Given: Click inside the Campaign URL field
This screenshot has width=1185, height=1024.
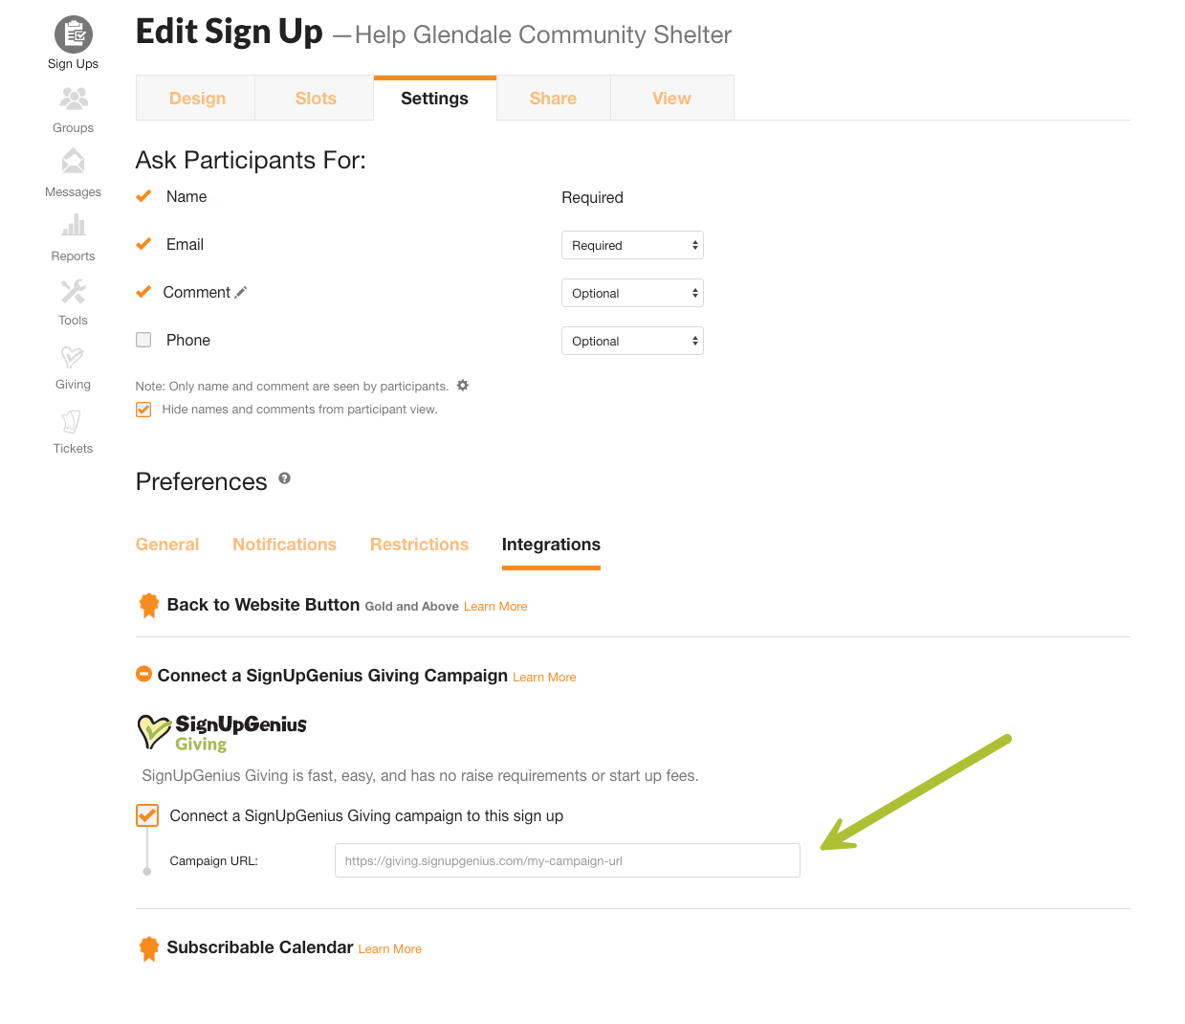Looking at the screenshot, I should 566,860.
